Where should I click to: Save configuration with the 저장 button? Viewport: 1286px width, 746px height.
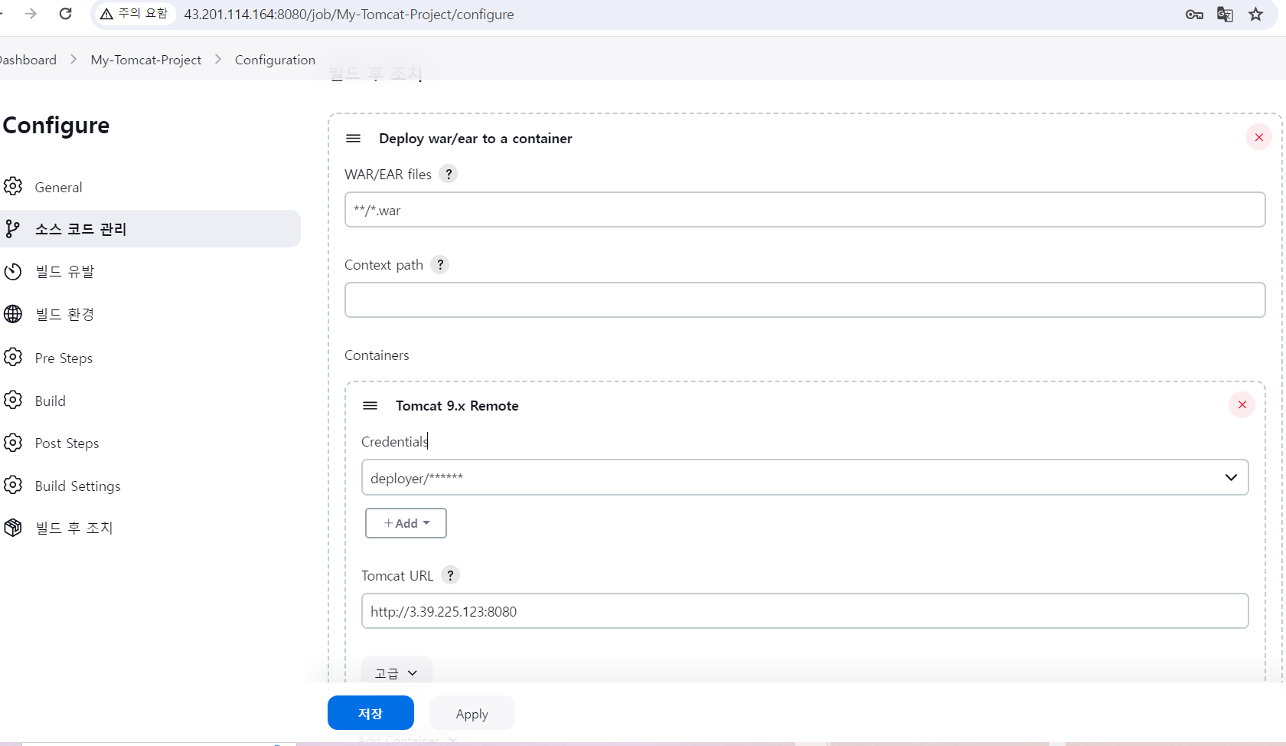370,713
